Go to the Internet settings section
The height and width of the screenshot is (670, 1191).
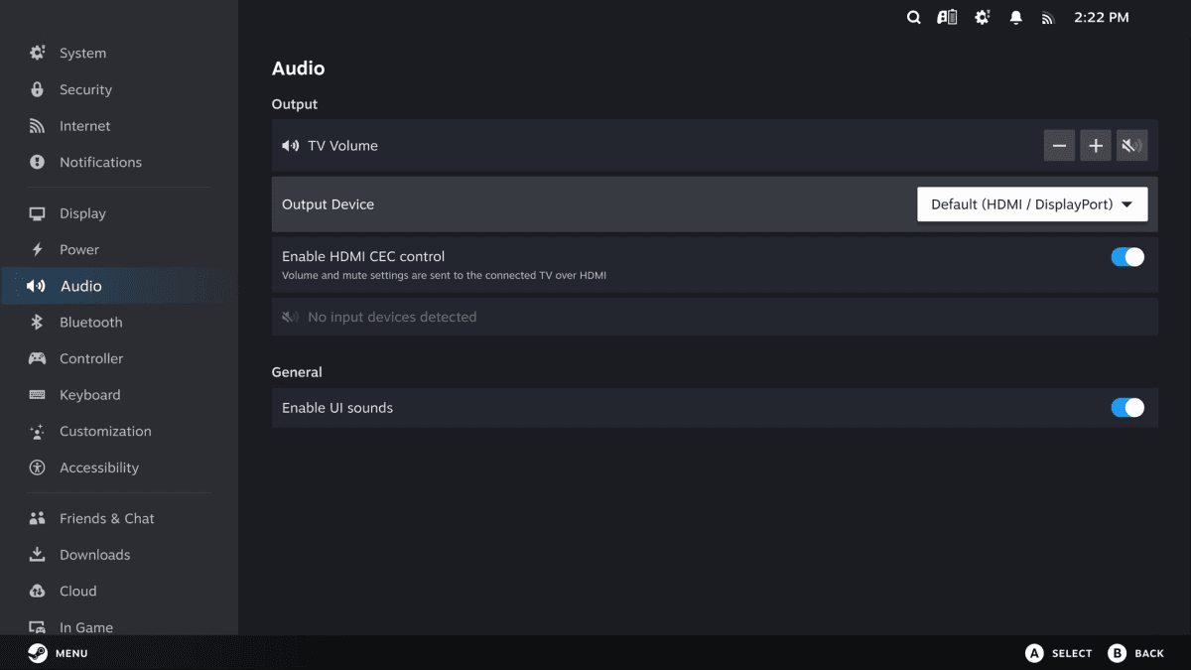point(119,126)
